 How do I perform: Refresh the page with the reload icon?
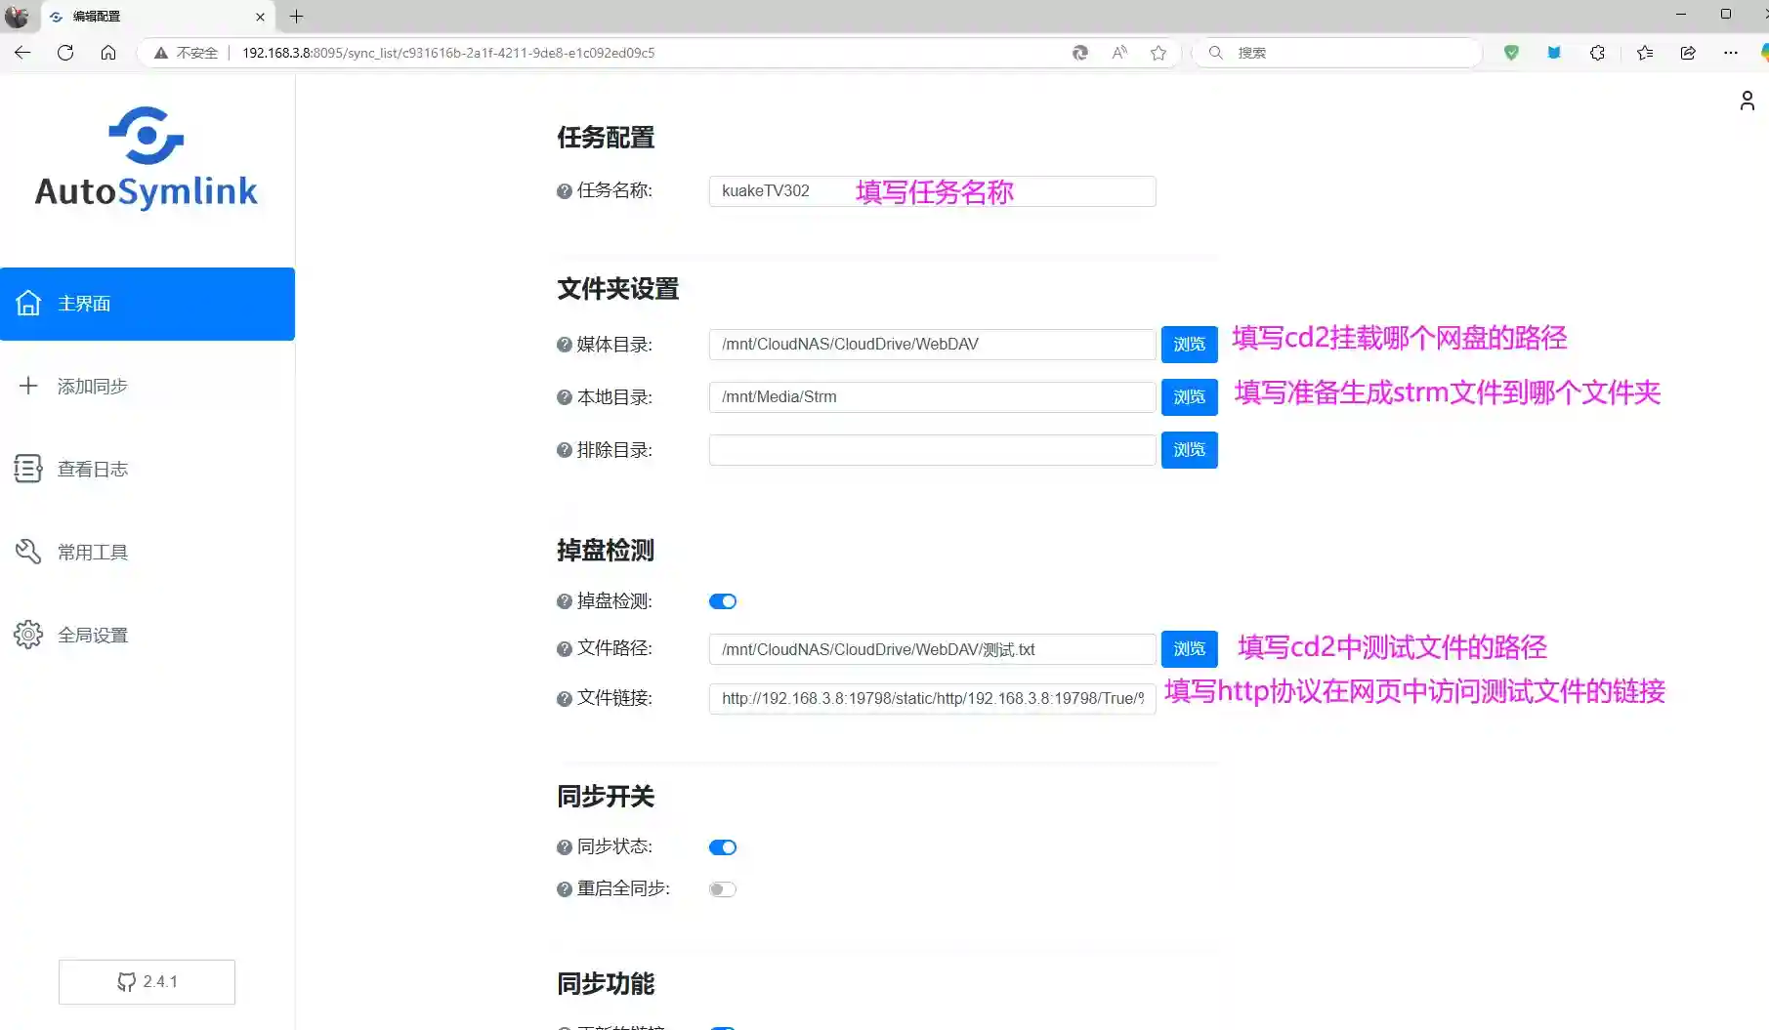[65, 53]
